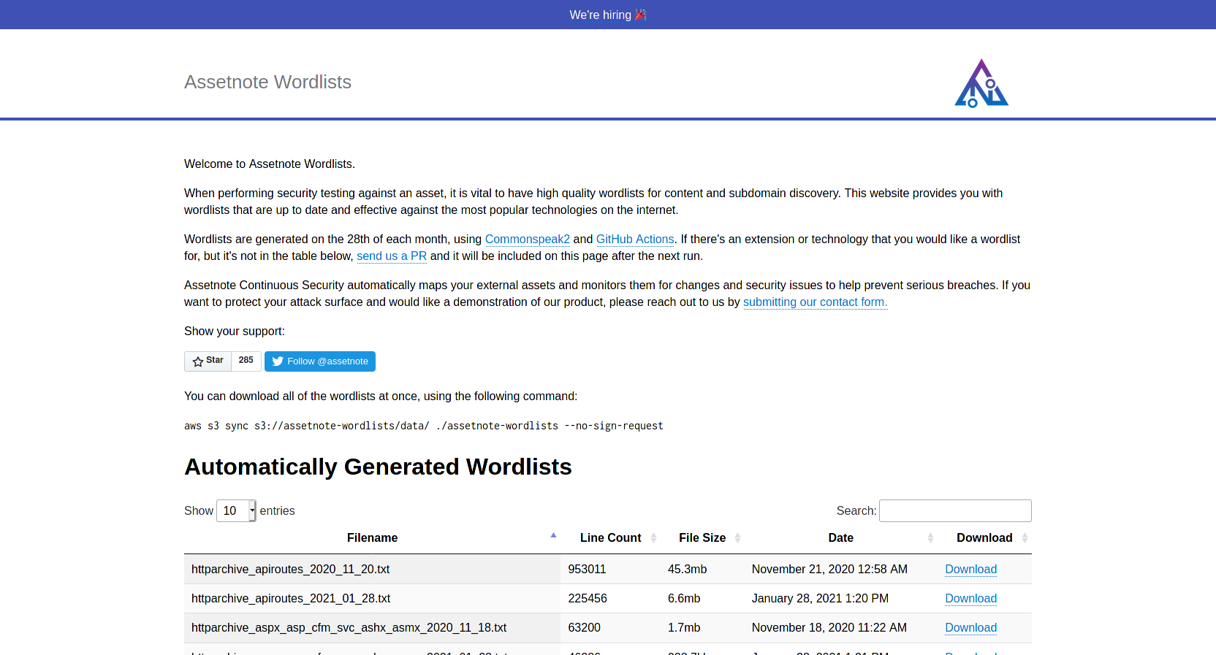Click the Assetnote logo icon
This screenshot has width=1216, height=655.
click(981, 83)
